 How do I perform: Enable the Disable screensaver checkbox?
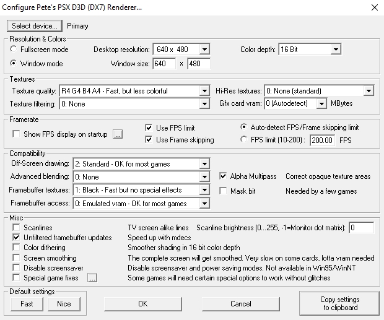pyautogui.click(x=16, y=267)
